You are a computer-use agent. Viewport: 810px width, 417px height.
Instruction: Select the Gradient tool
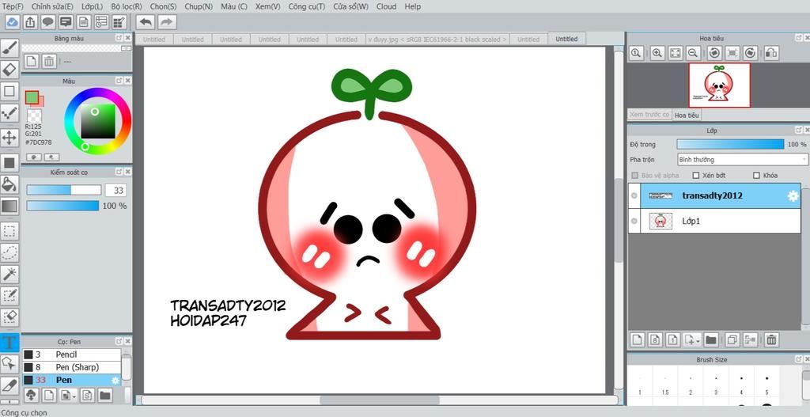(x=9, y=207)
